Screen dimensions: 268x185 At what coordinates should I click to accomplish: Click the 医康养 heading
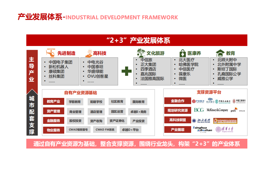[194, 53]
